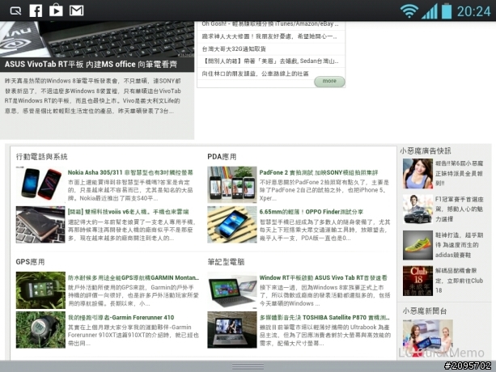Open GARMIN Montana GPS navigator article
Image resolution: width=496 pixels, height=372 pixels.
(x=134, y=278)
